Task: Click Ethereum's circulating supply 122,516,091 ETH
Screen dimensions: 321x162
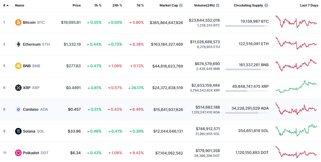Action: tap(254, 44)
